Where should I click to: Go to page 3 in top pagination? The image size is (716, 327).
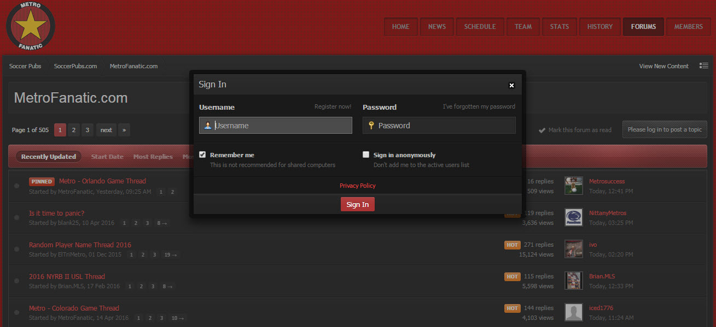88,130
